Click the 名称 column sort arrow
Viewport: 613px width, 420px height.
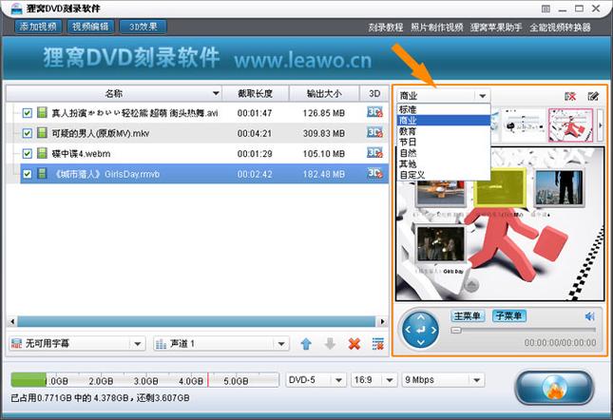tap(216, 94)
